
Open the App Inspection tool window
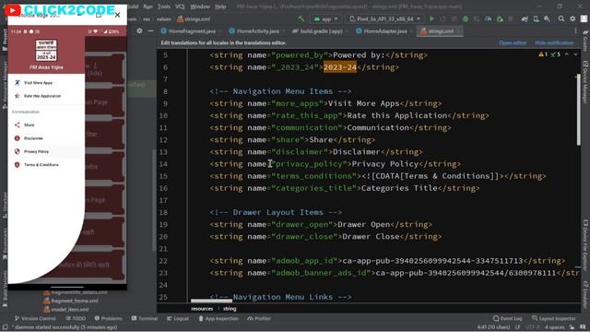218,318
